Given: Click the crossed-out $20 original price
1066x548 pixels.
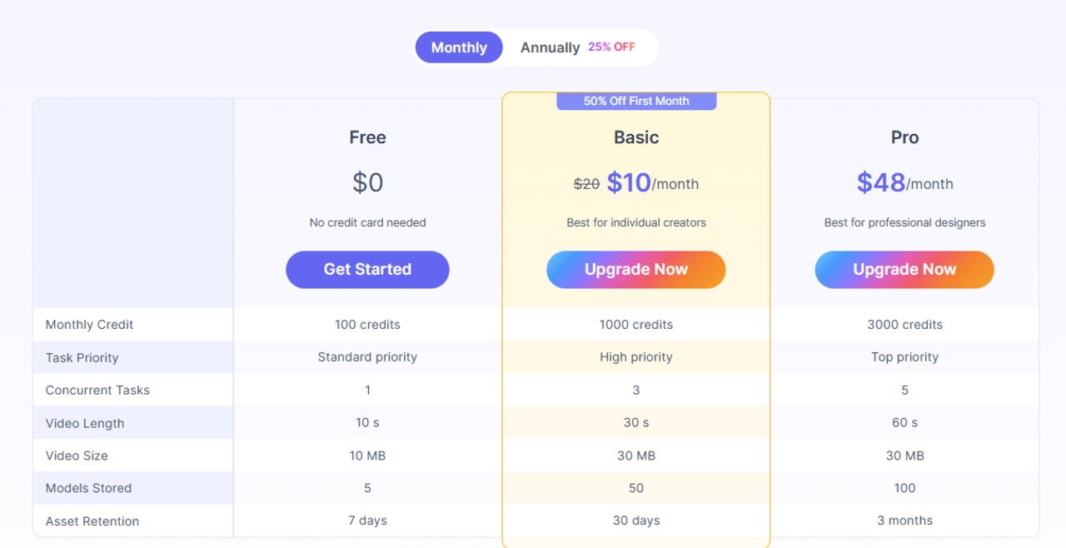Looking at the screenshot, I should point(586,184).
